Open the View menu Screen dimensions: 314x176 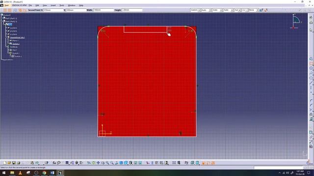pos(45,5)
